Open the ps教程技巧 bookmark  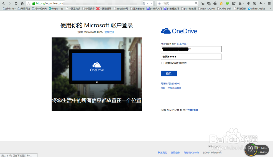tap(171, 8)
